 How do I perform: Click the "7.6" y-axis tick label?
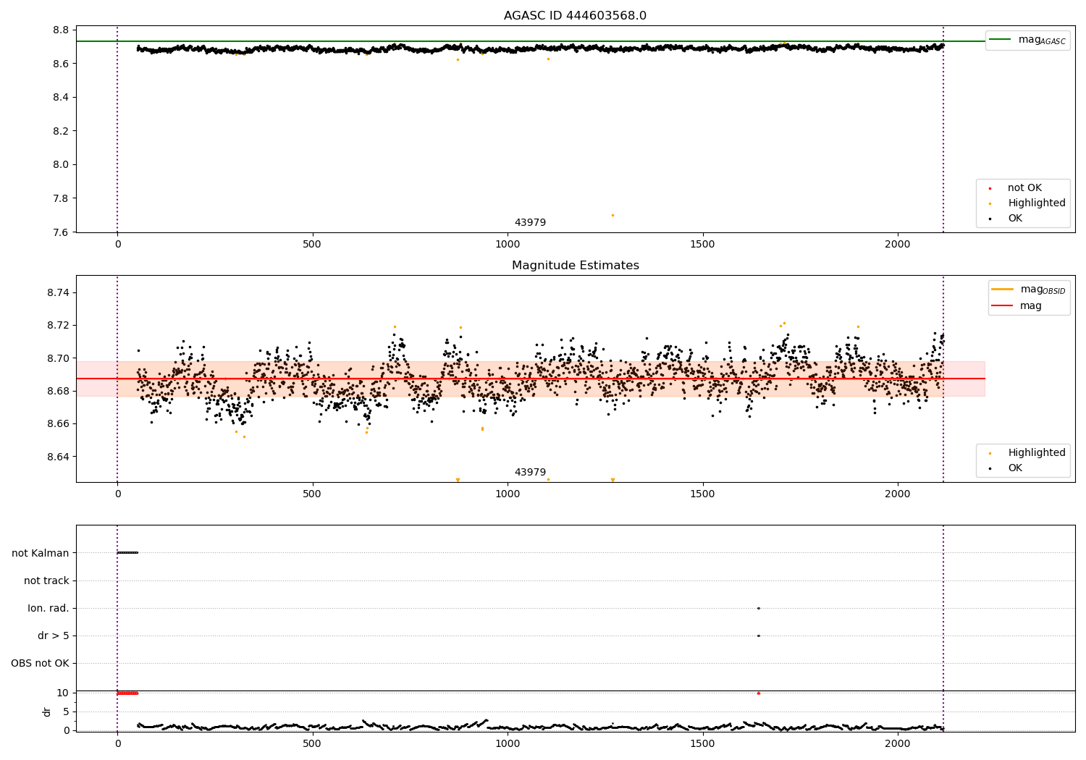pyautogui.click(x=61, y=232)
